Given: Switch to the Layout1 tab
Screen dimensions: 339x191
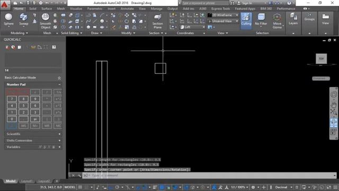Looking at the screenshot, I should pos(26,181).
